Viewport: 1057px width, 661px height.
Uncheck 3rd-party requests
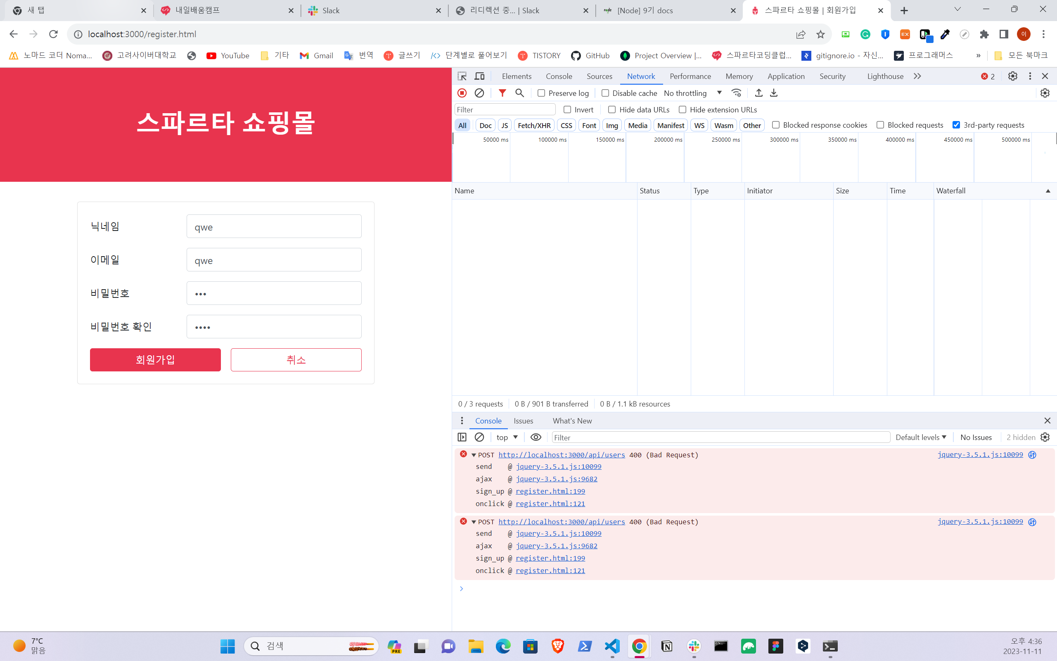point(956,125)
